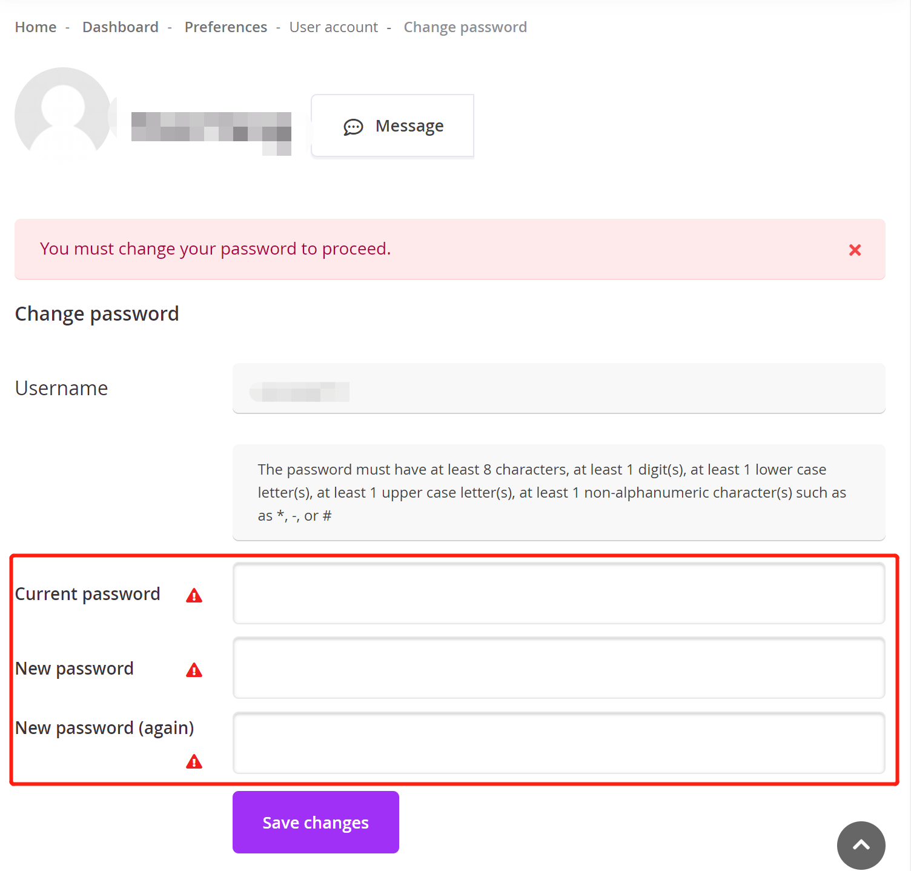
Task: Click the New password required icon
Action: 194,670
